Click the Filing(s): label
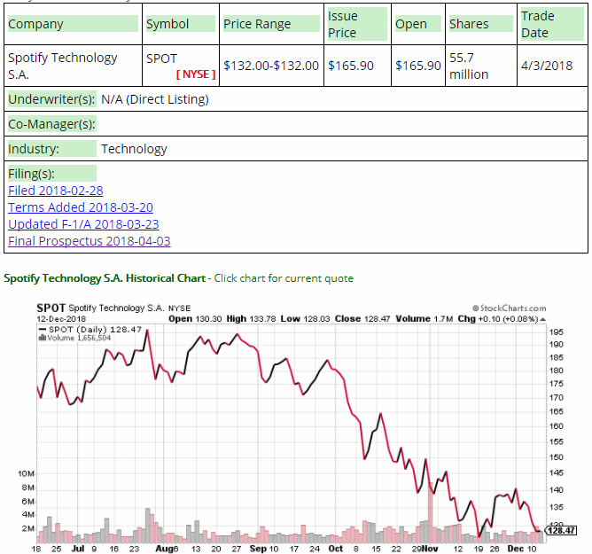Viewport: 592px width, 554px height. click(x=52, y=174)
